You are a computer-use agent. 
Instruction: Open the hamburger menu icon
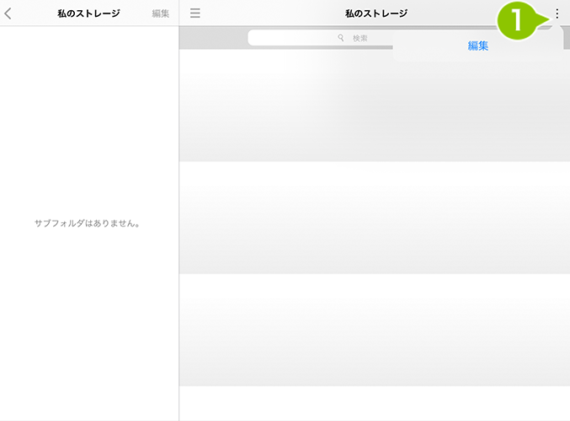[x=195, y=13]
